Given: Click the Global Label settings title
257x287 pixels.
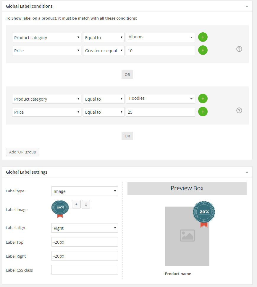Looking at the screenshot, I should [x=27, y=172].
